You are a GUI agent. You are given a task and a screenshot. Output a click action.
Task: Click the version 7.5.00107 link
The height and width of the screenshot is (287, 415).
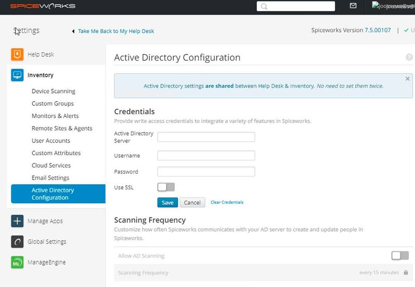tap(378, 30)
